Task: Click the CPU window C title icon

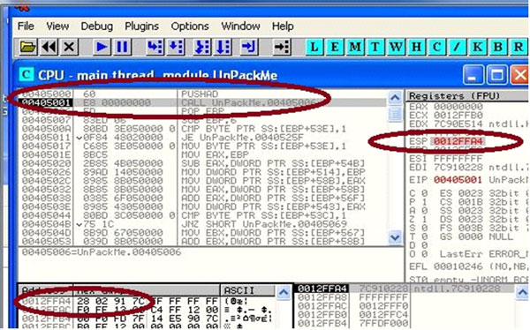Action: [26, 74]
